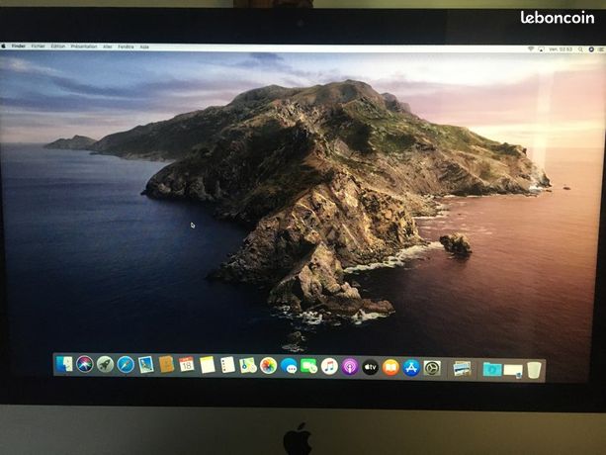This screenshot has height=455, width=606.
Task: Open the Apple TV app
Action: click(x=371, y=367)
